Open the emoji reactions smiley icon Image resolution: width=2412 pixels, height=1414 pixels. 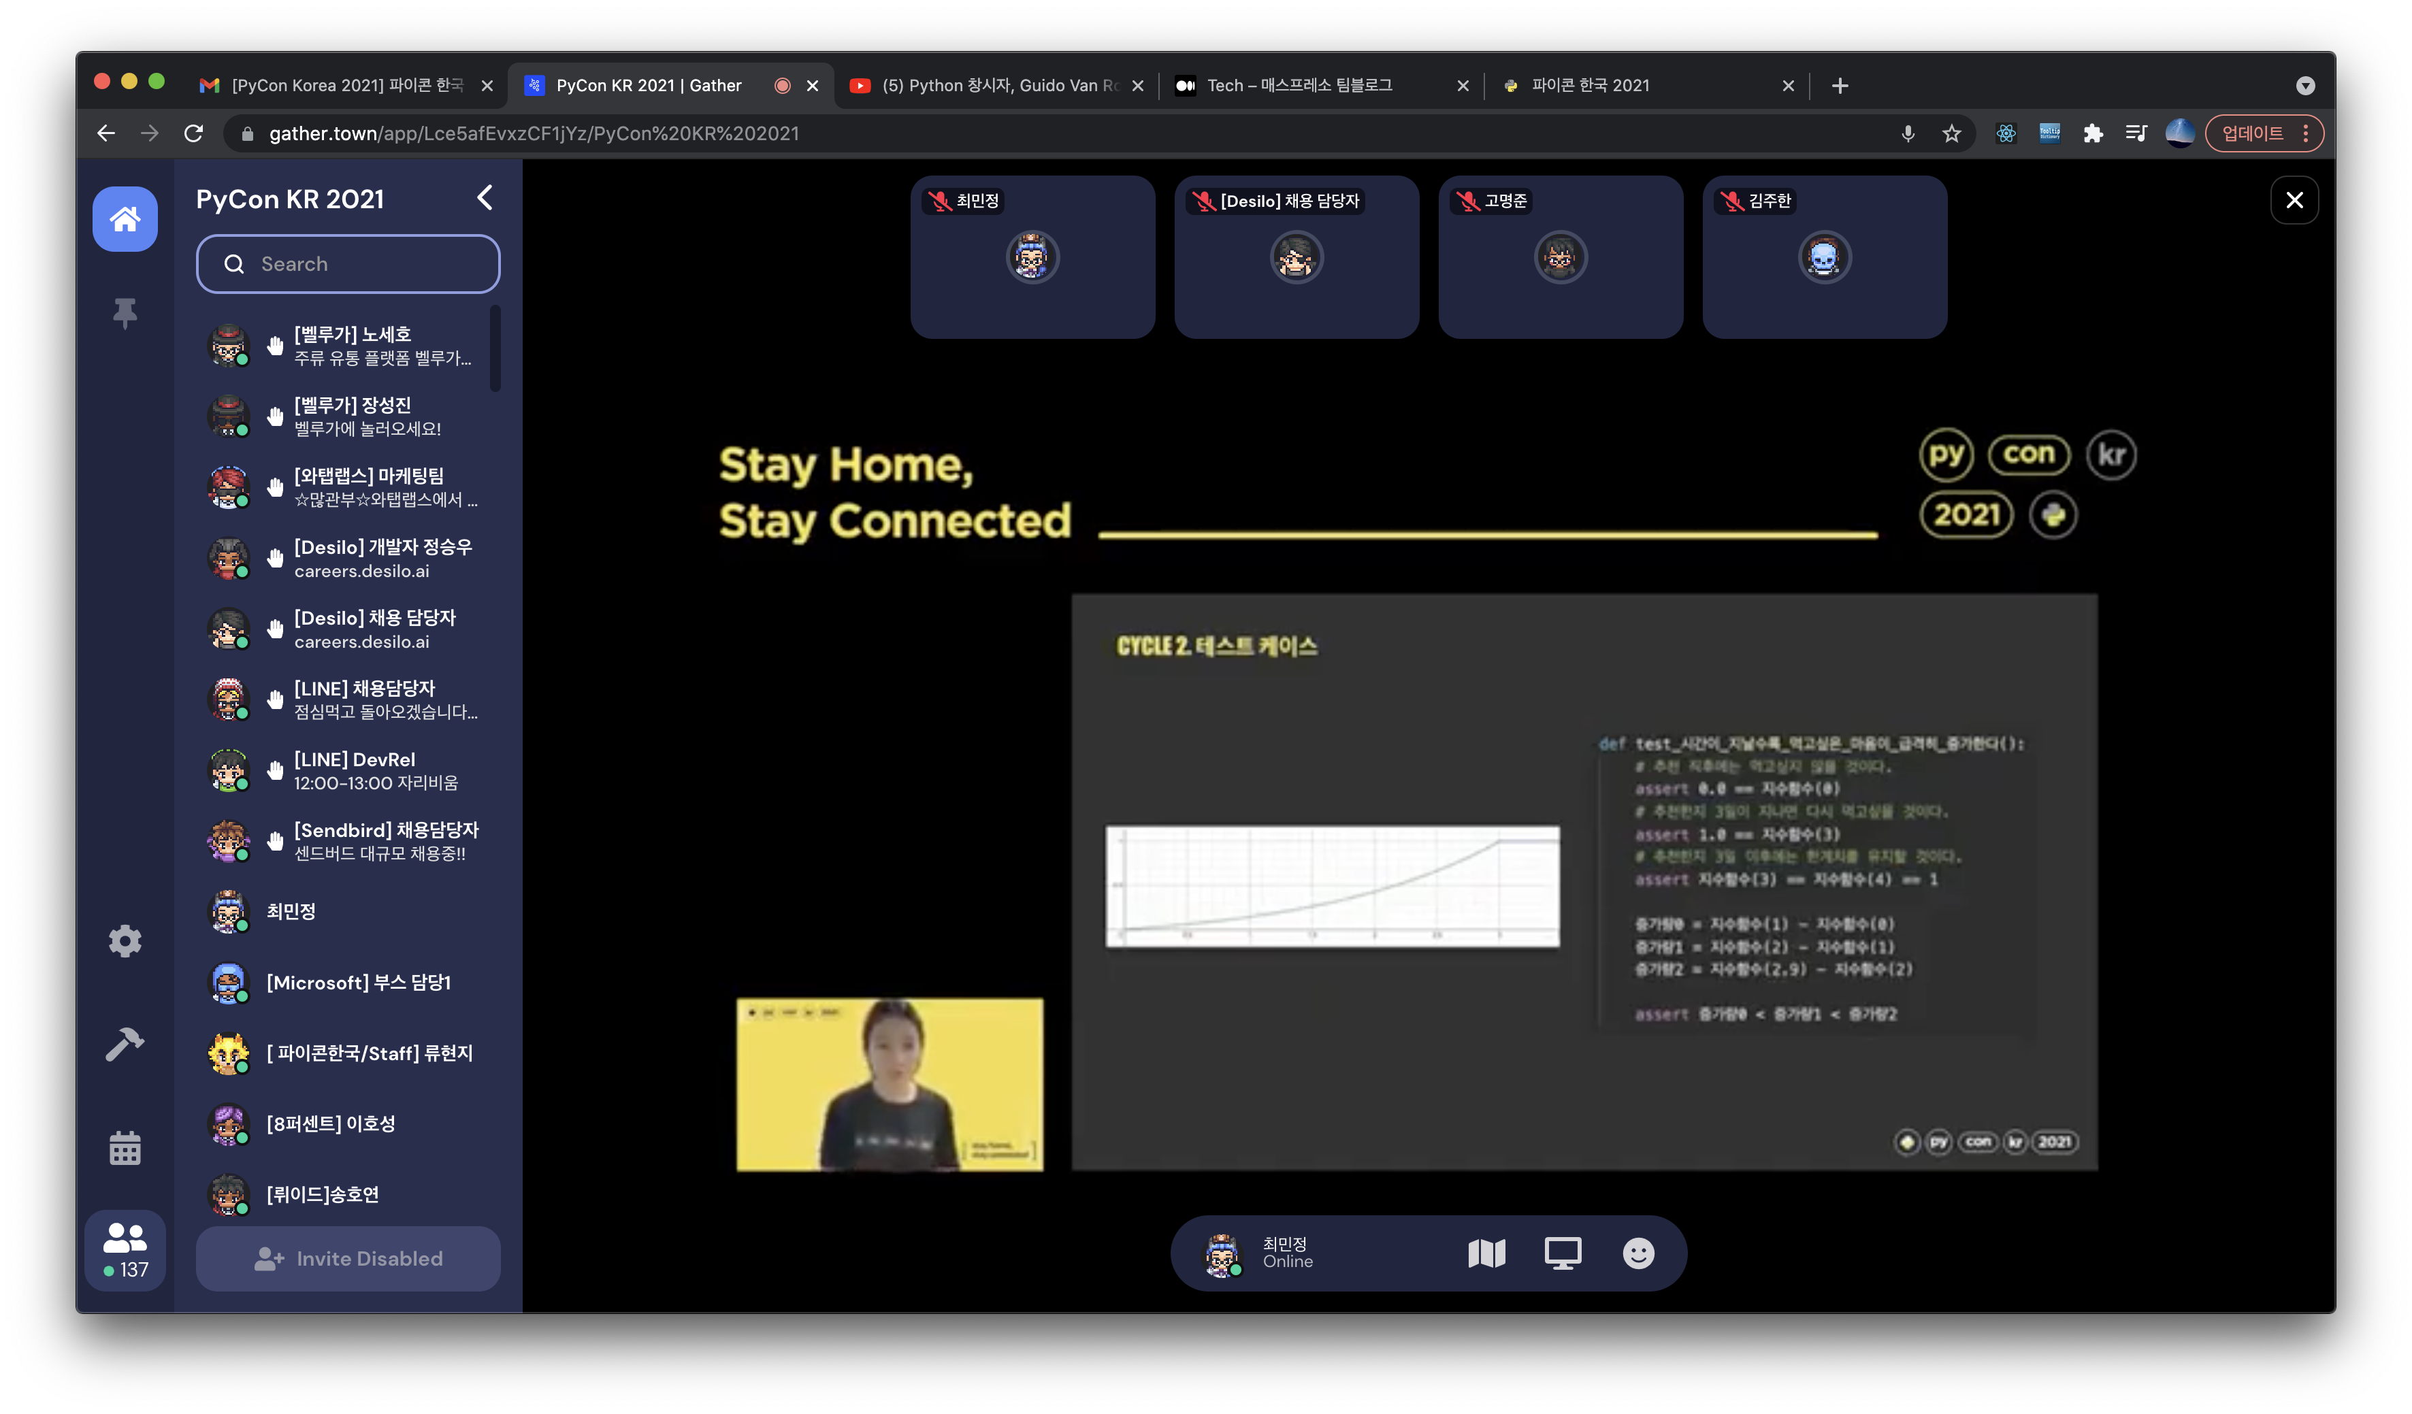(x=1637, y=1253)
